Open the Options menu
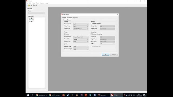The image size is (173, 97). click(x=42, y=3)
